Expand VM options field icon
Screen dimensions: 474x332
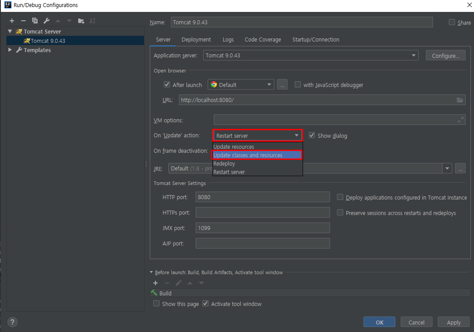pyautogui.click(x=460, y=120)
